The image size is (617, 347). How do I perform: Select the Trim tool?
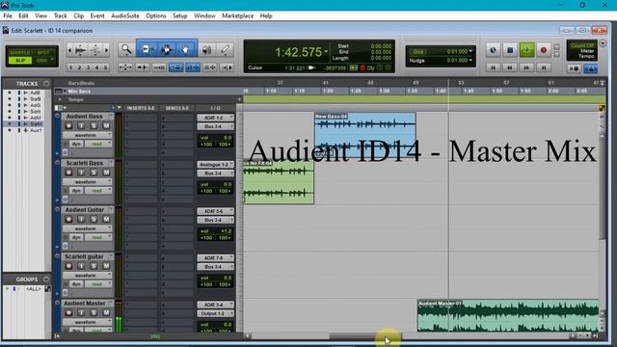pos(147,49)
